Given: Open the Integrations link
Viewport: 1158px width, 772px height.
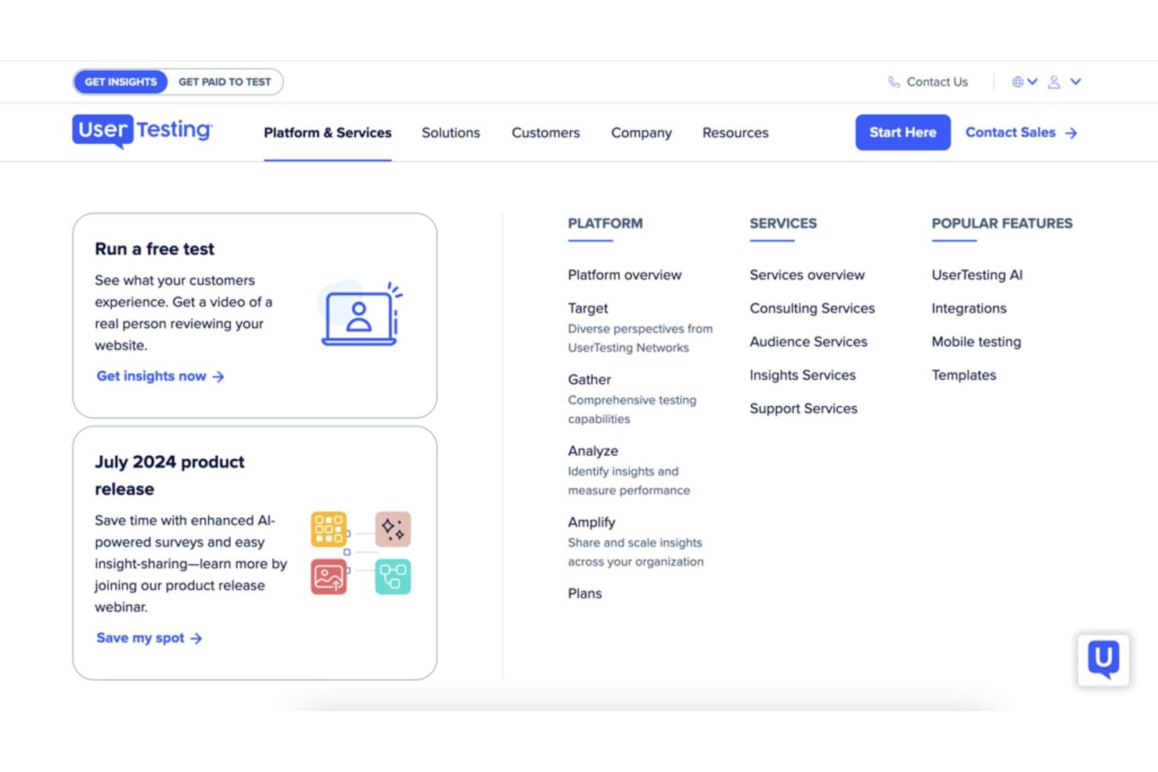Looking at the screenshot, I should point(969,308).
